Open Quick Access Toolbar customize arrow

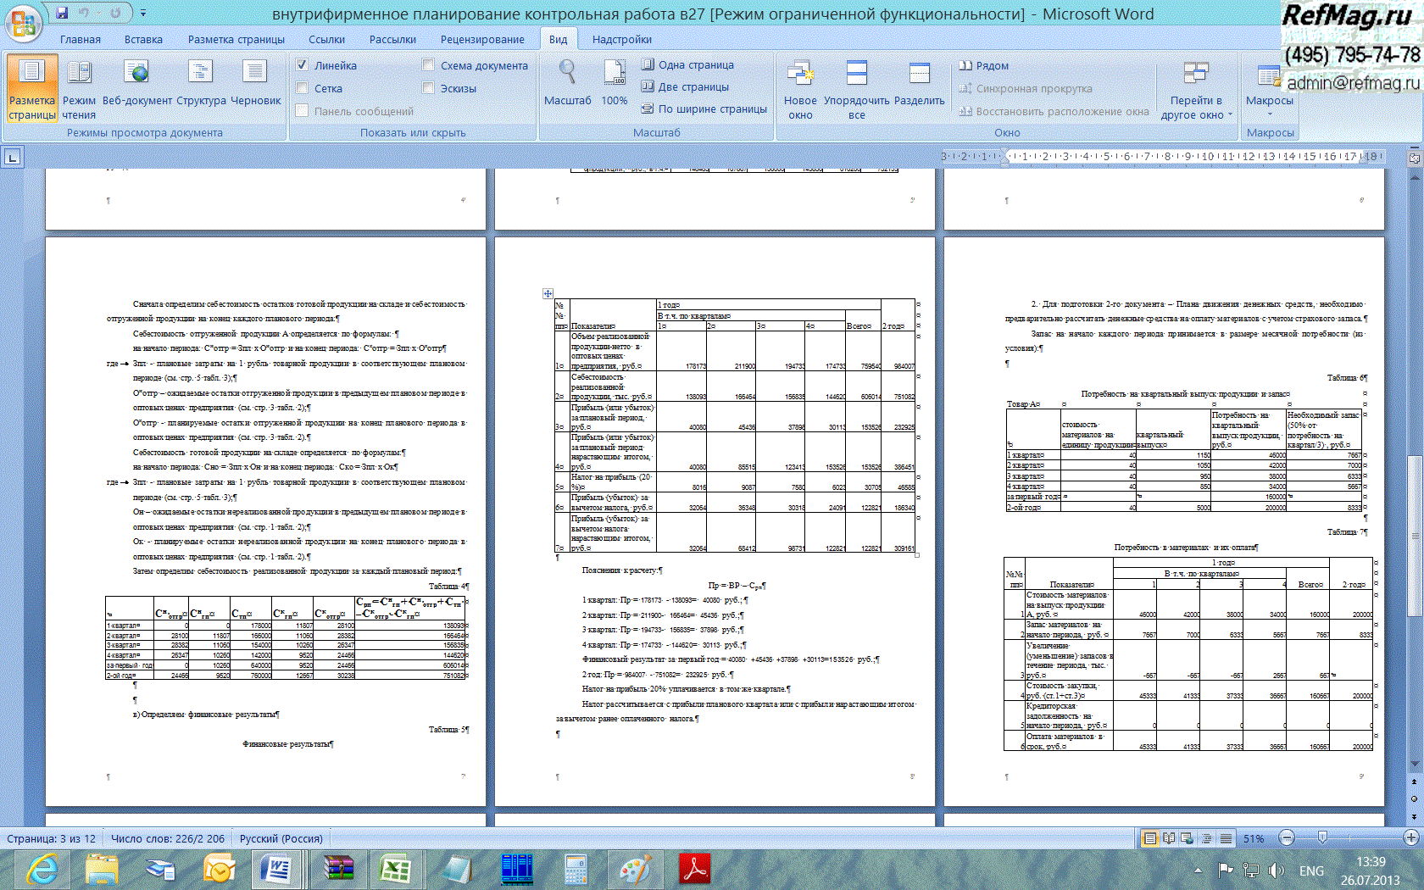pos(143,14)
